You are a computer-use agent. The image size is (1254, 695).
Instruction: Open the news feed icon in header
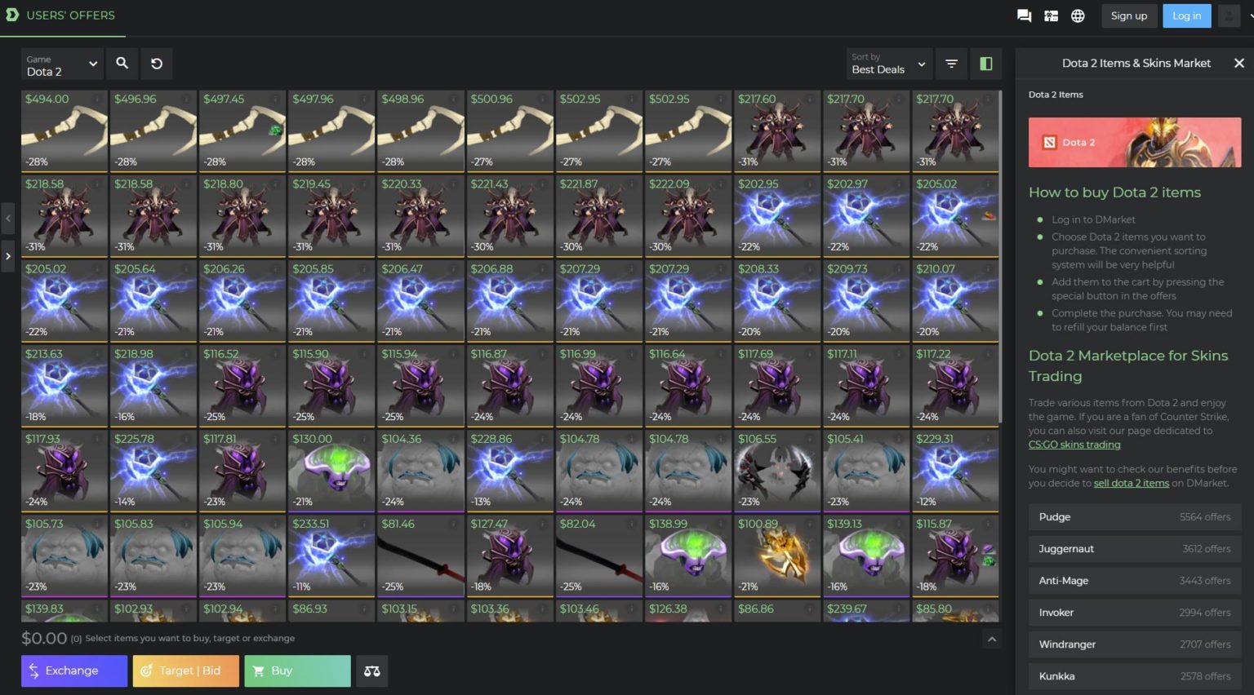1051,15
